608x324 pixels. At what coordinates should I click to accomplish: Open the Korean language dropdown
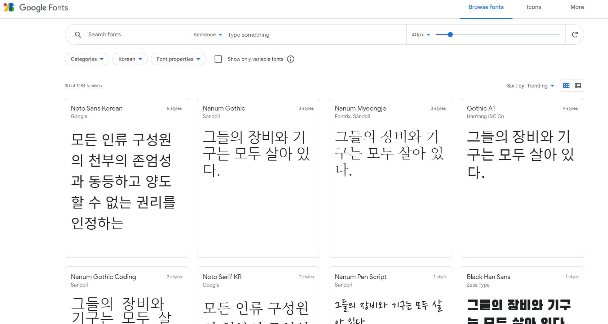click(130, 59)
